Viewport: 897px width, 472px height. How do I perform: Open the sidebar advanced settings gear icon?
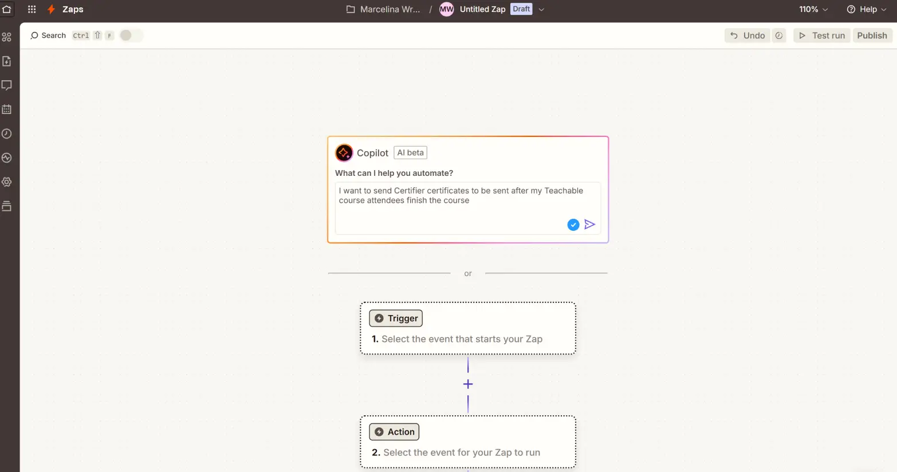7,182
